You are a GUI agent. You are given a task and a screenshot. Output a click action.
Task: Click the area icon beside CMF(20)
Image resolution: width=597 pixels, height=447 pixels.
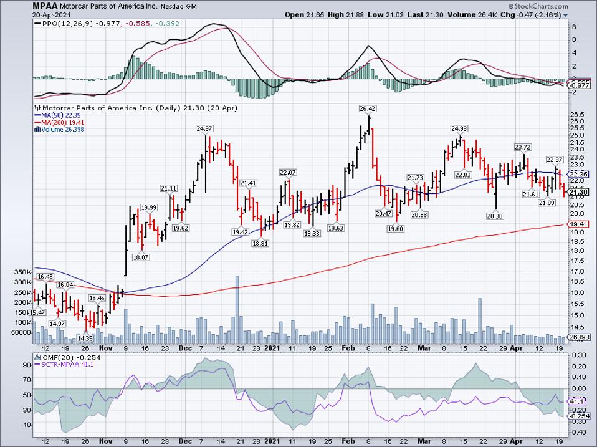[37, 357]
